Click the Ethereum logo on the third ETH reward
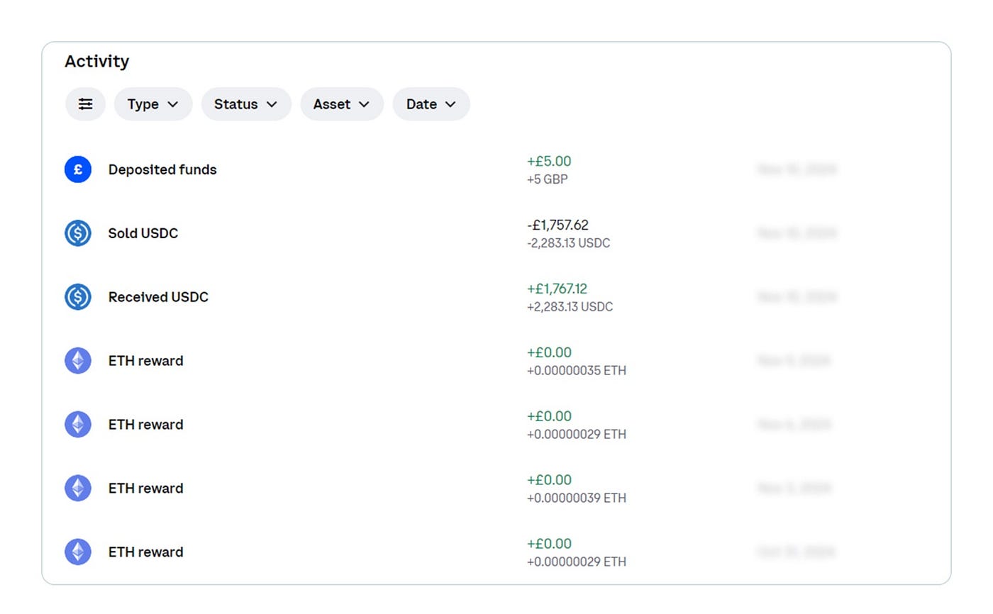Viewport: 993px width, 614px height. pyautogui.click(x=77, y=488)
